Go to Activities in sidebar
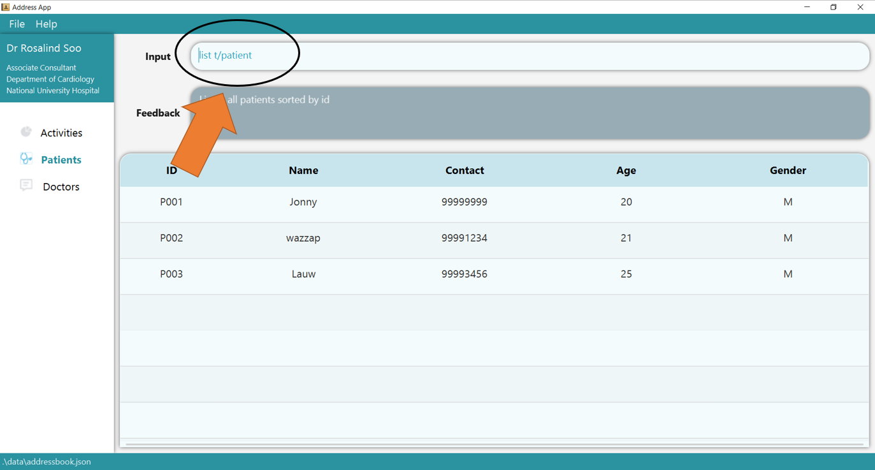The image size is (875, 470). click(61, 133)
